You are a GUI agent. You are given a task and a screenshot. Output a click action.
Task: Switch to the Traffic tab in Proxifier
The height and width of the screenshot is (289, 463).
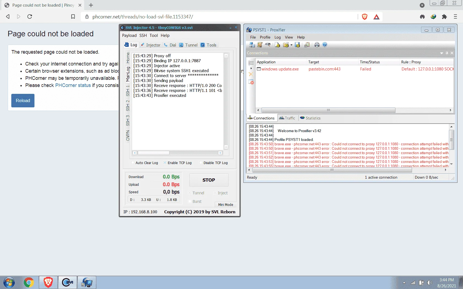287,118
